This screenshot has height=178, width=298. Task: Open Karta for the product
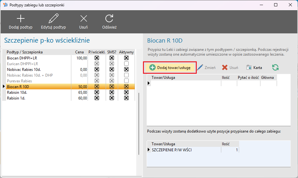[x=254, y=68]
